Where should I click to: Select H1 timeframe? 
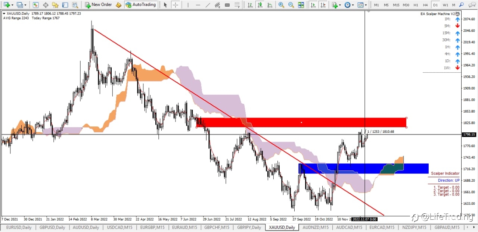(x=416, y=5)
